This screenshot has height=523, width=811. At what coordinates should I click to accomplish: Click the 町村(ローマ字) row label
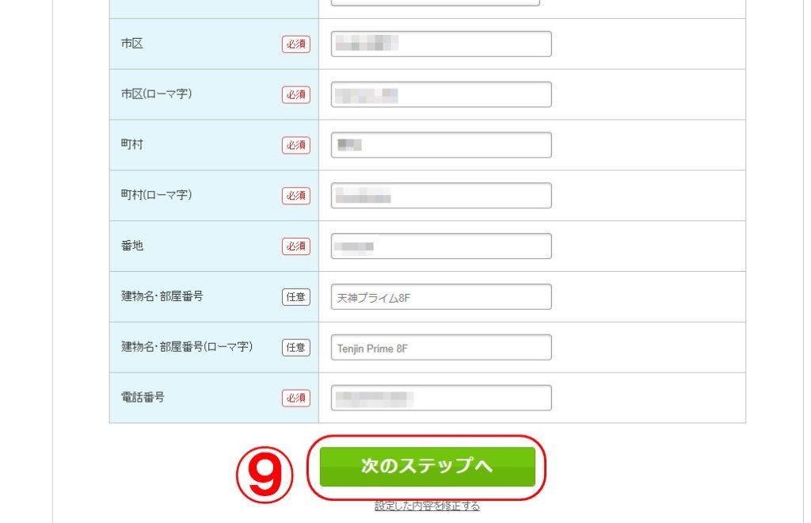[x=156, y=195]
